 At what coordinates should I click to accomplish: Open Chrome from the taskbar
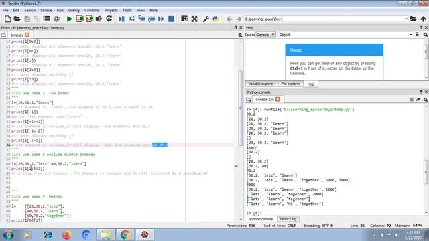tap(125, 235)
